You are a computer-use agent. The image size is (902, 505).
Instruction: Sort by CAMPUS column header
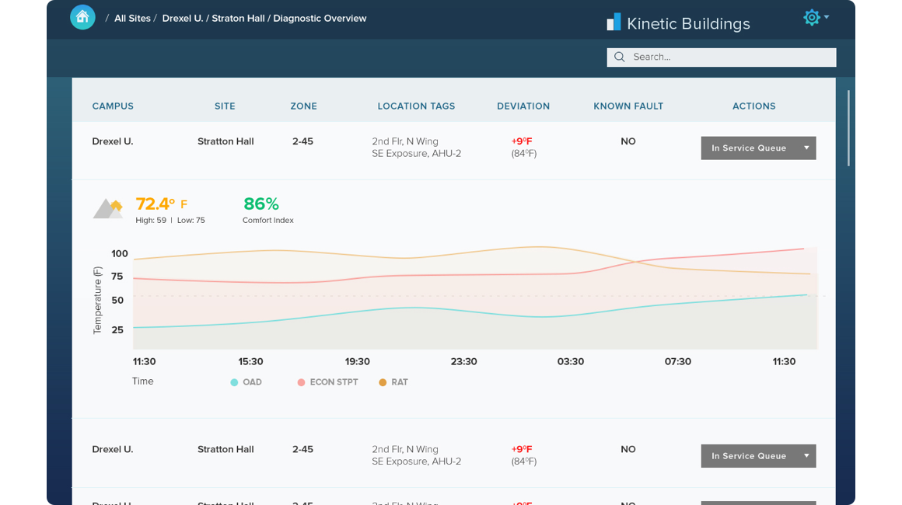click(x=113, y=106)
